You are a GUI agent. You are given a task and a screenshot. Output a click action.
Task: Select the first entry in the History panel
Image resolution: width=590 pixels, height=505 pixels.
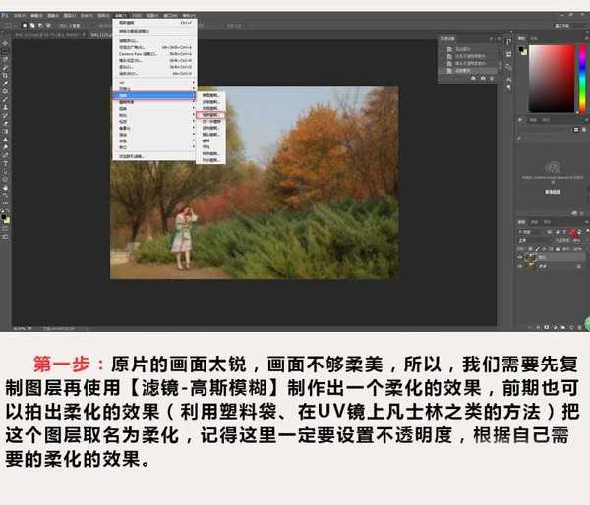pos(460,49)
